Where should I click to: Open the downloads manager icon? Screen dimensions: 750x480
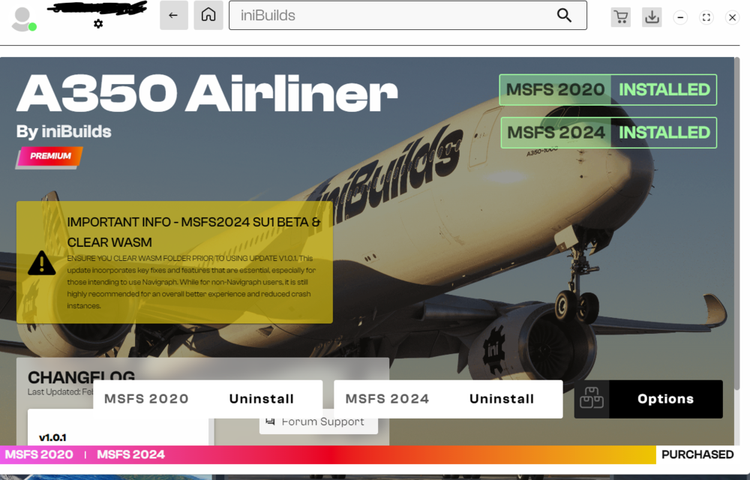[652, 17]
